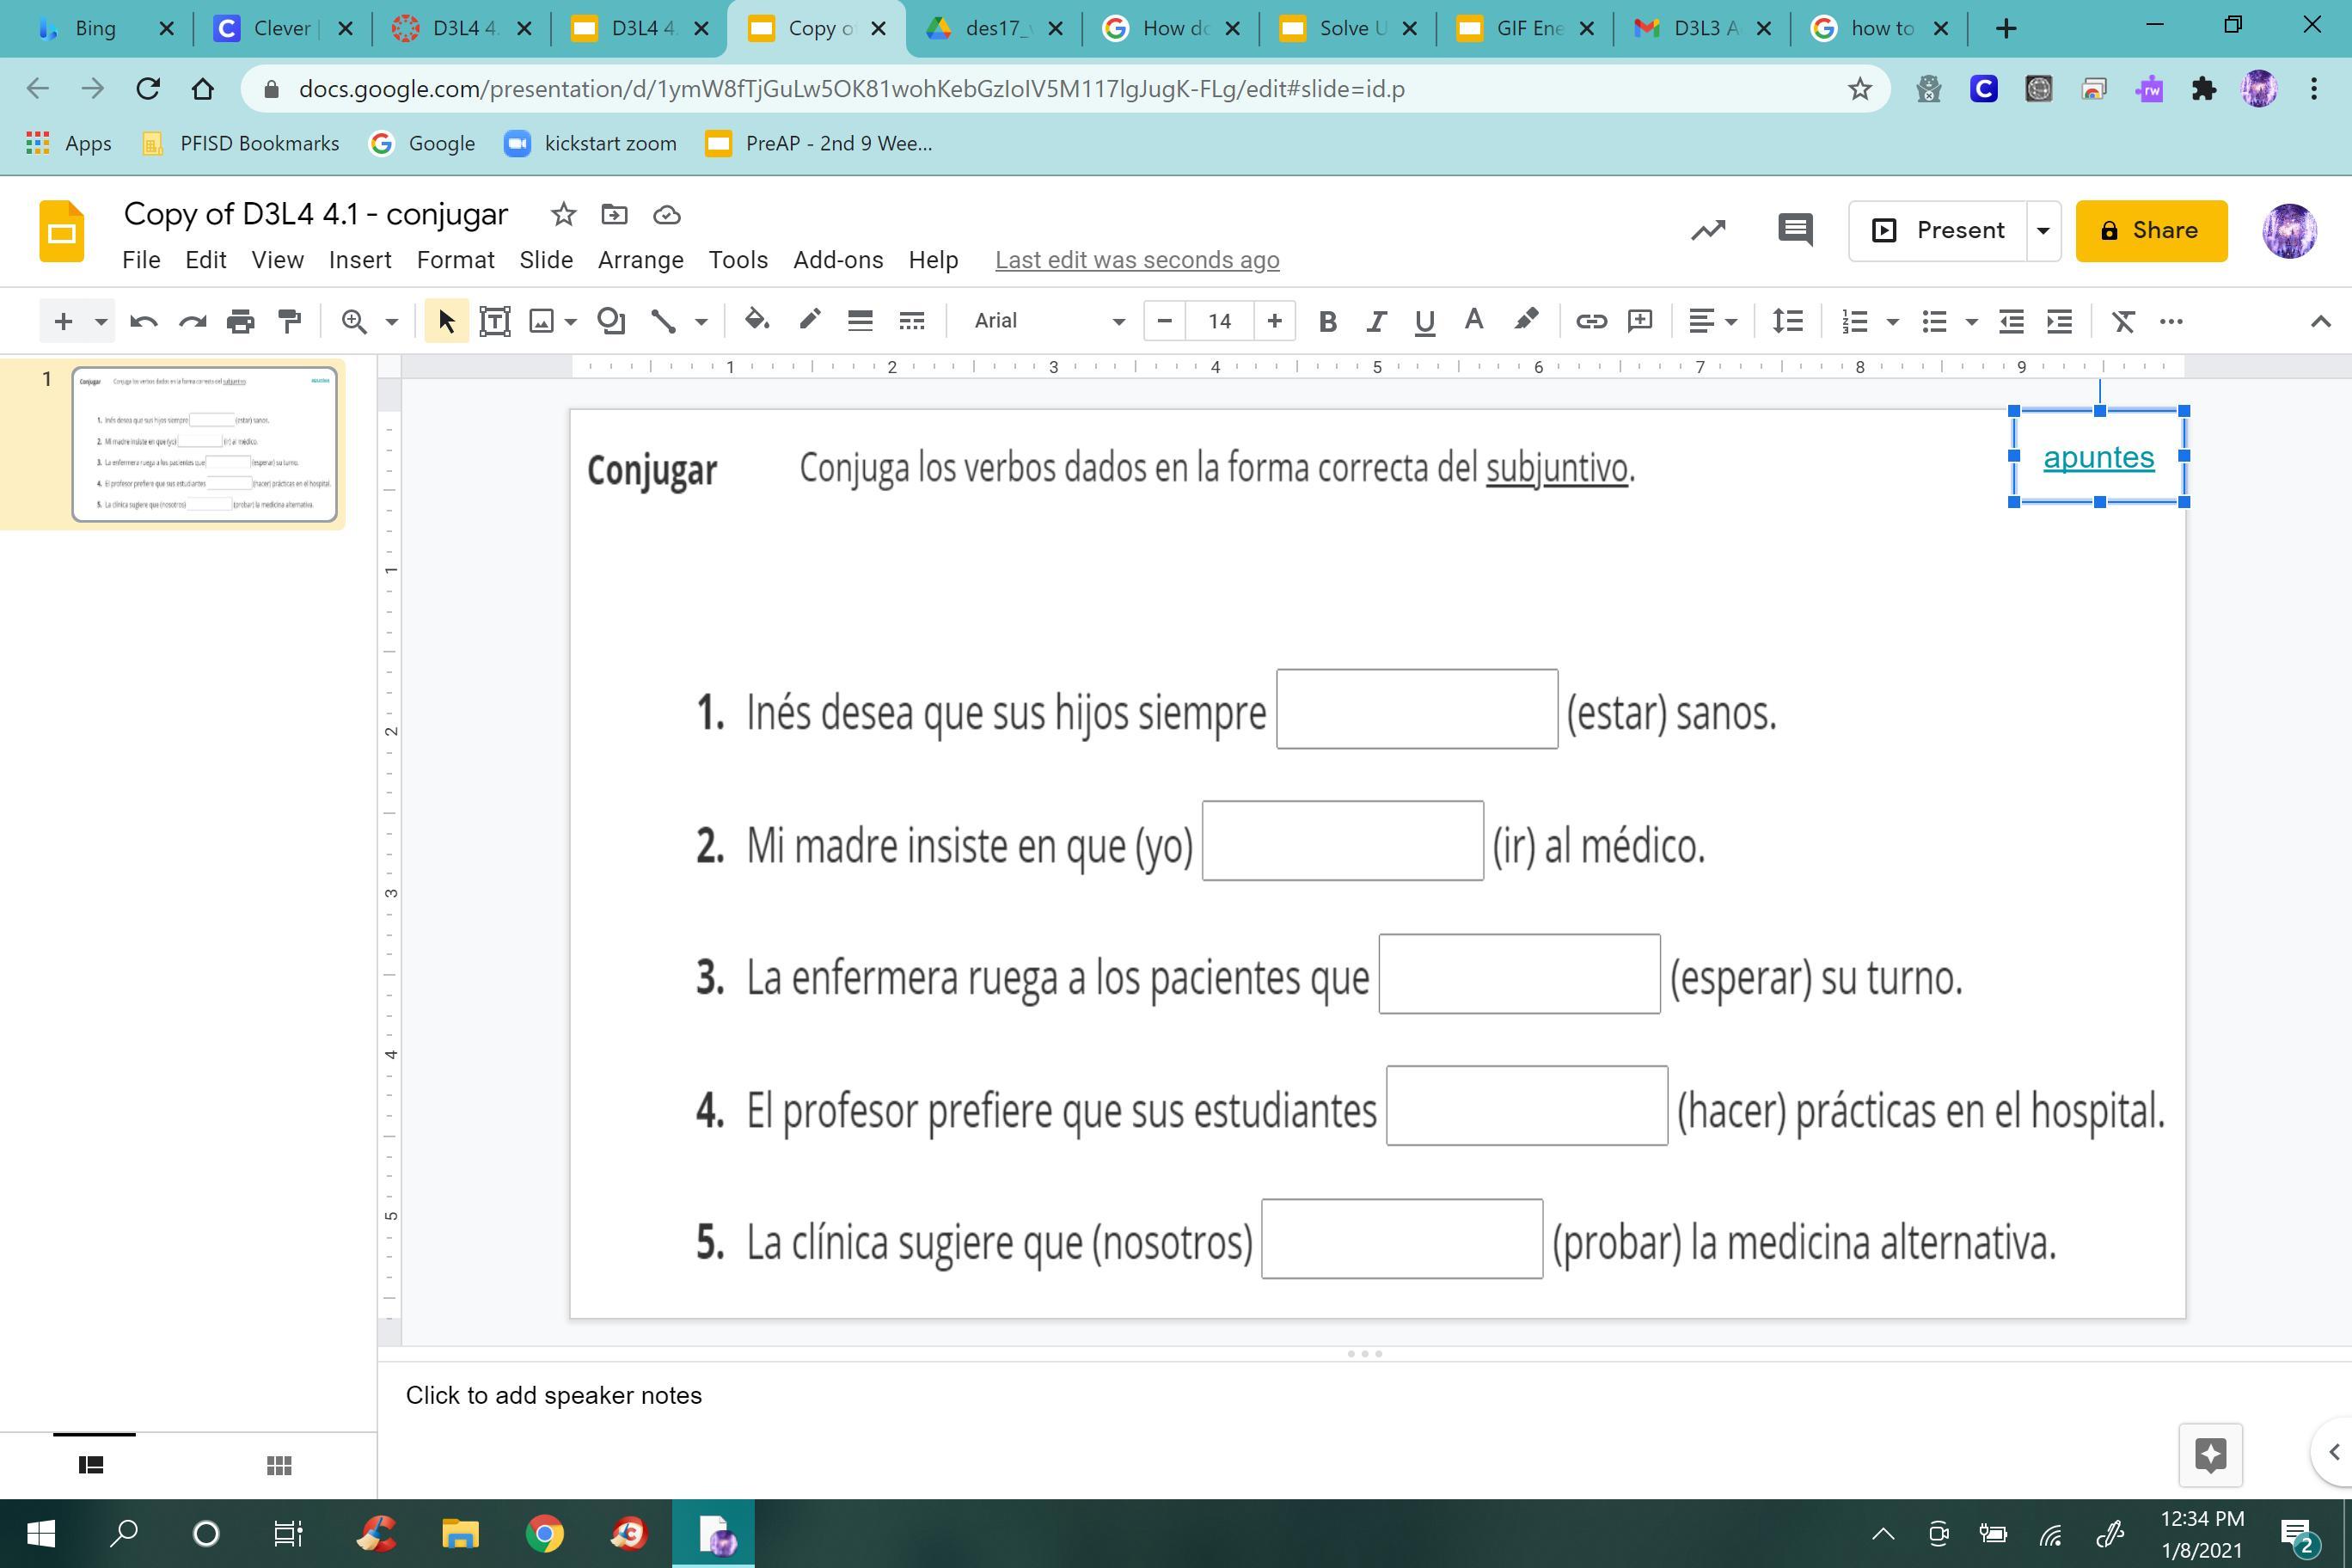This screenshot has width=2352, height=1568.
Task: Open the apuntes hyperlink
Action: (2098, 457)
